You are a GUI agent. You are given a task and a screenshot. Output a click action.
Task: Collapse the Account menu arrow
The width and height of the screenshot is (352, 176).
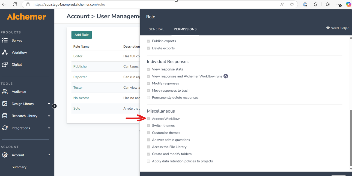click(x=49, y=155)
